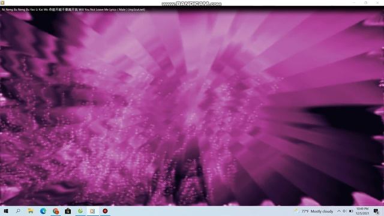Open taskbar Search magnifier
Viewport: 384px width, 216px height.
[18, 211]
